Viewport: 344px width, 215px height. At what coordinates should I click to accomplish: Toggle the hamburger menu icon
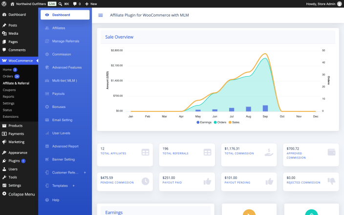(x=101, y=15)
